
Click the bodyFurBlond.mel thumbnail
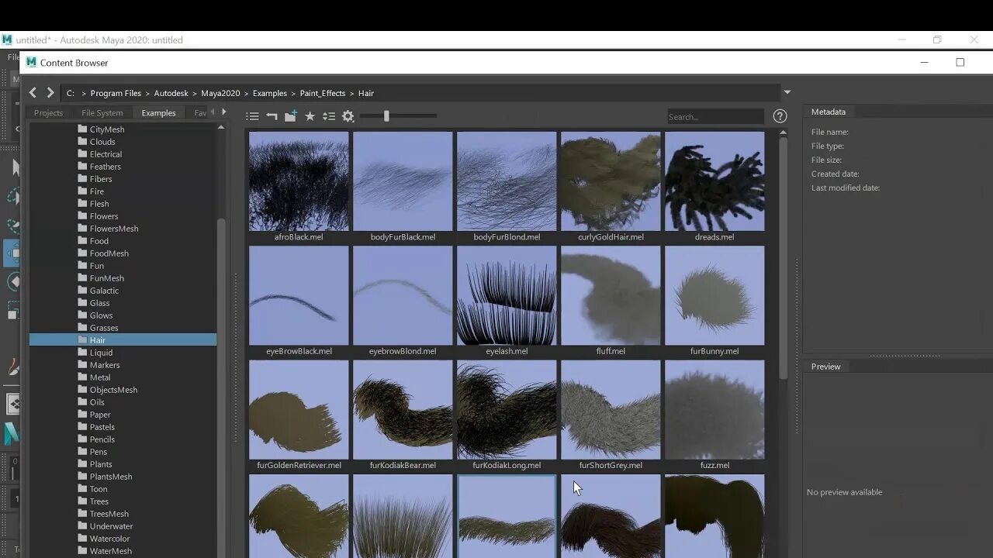507,181
